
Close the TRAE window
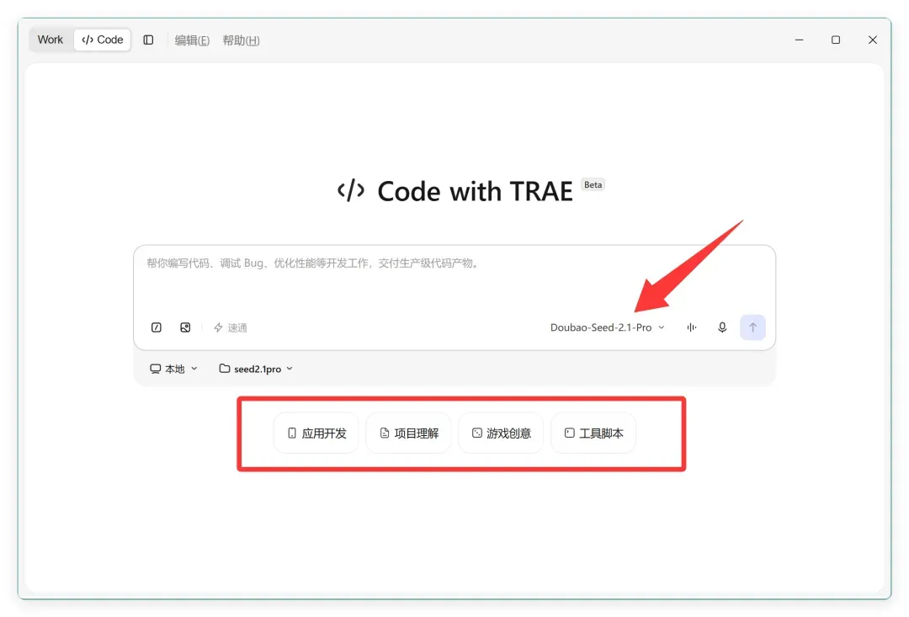(x=873, y=40)
